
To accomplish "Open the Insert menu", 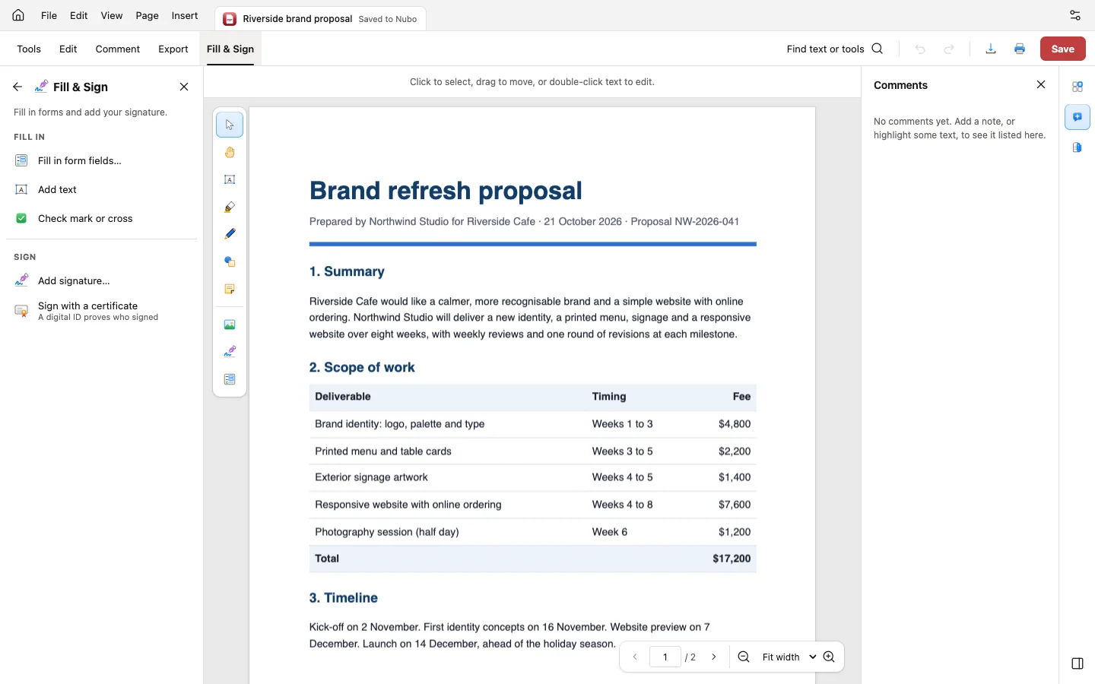I will pos(185,15).
